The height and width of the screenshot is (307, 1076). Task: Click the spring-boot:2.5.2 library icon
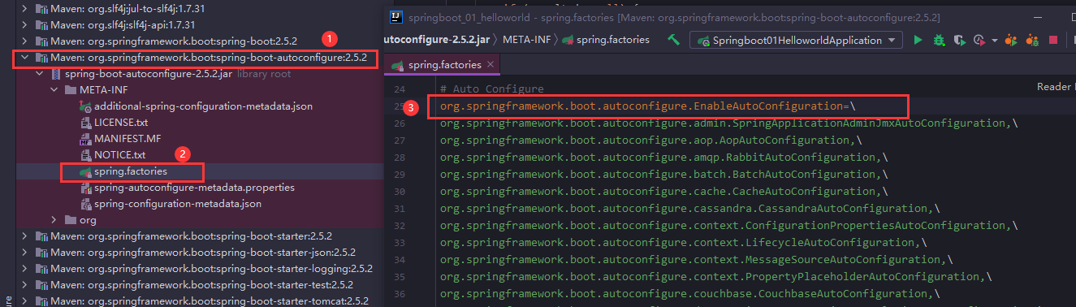pyautogui.click(x=41, y=41)
